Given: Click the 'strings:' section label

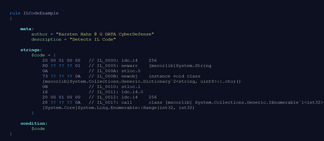Looking at the screenshot, I should pos(31,50).
